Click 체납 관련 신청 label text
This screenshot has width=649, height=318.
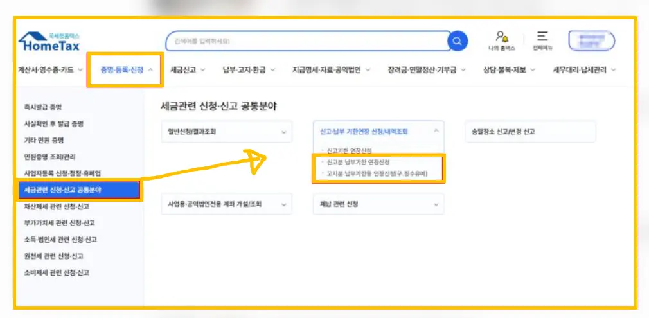point(339,204)
